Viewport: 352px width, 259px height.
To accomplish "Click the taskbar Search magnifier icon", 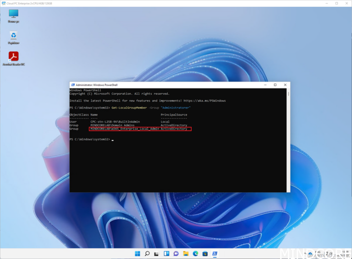I will coord(147,254).
